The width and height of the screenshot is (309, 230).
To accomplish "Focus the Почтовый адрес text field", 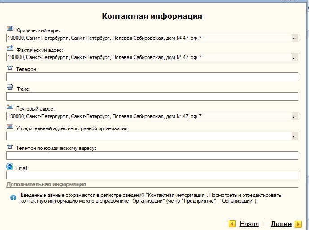I will (149, 116).
